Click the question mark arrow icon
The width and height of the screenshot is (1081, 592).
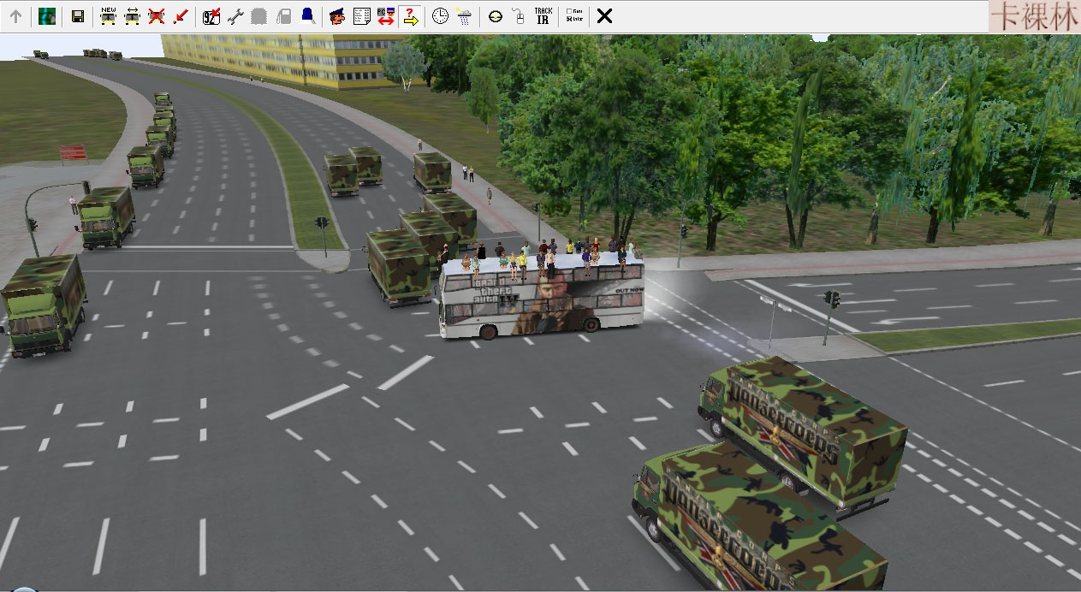[x=409, y=16]
